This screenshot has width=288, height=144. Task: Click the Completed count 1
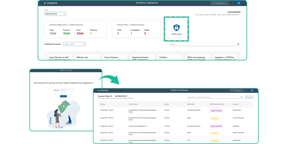point(131,33)
